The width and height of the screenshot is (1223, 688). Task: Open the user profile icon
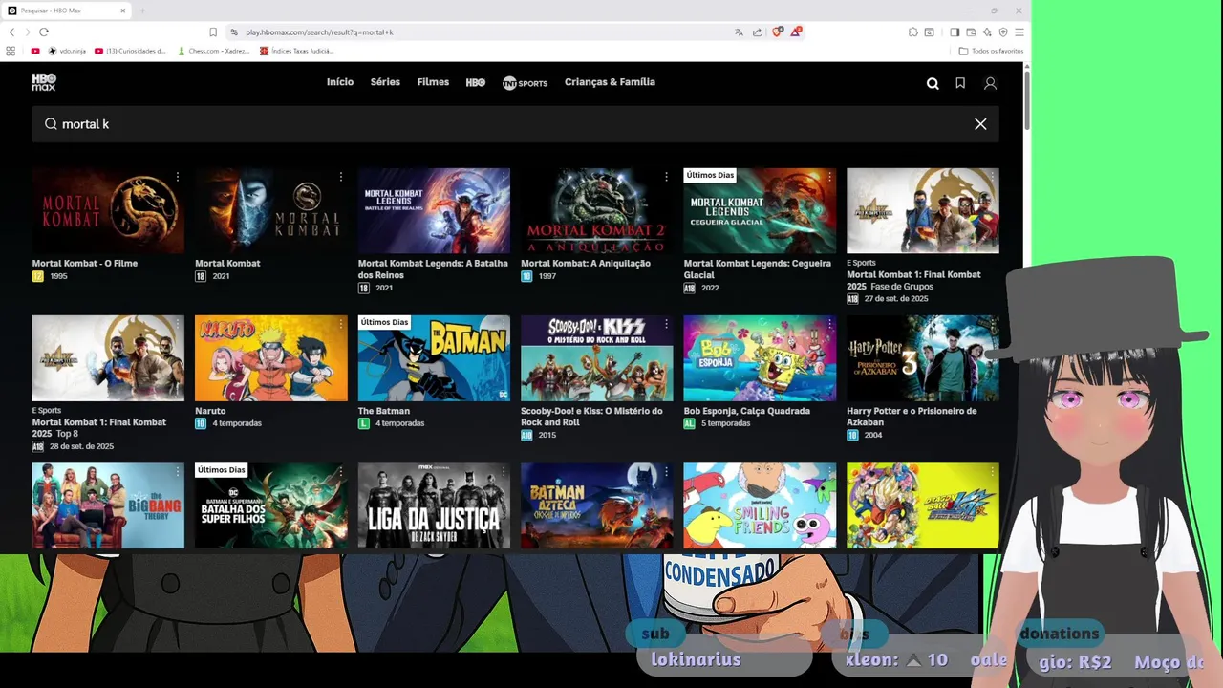pyautogui.click(x=990, y=83)
